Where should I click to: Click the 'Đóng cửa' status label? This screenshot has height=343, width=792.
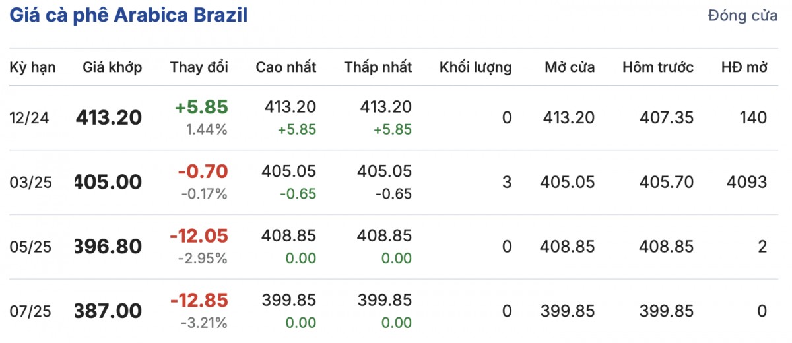[x=742, y=16]
